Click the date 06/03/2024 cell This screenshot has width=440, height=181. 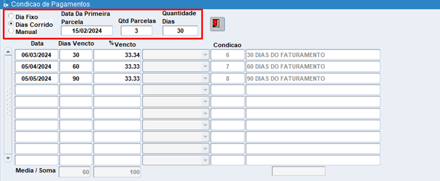click(36, 55)
